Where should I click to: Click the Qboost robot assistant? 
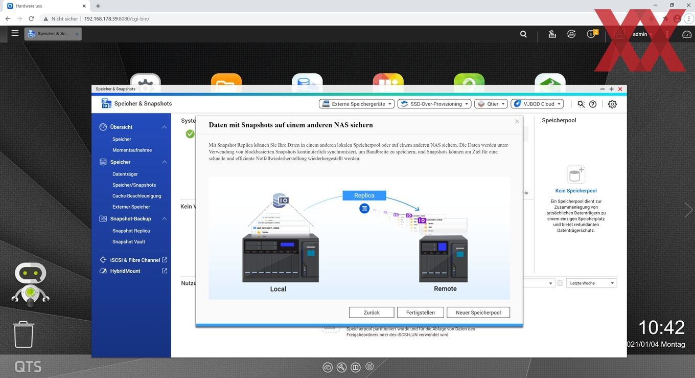30,284
